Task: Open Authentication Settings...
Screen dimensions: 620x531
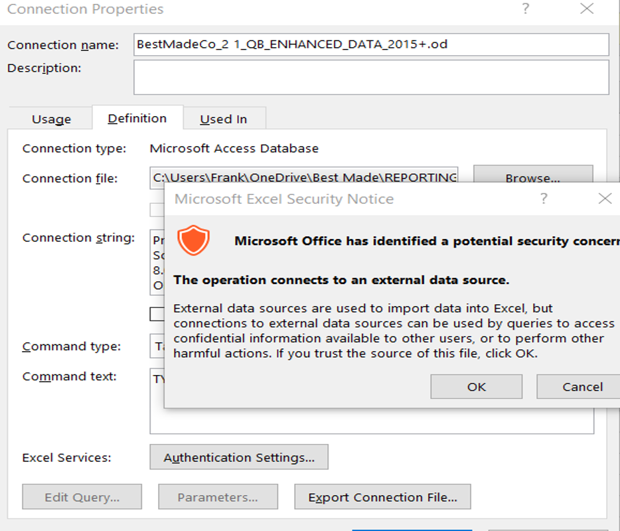Action: coord(239,457)
